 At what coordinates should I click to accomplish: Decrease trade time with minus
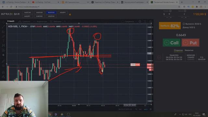(x=182, y=17)
